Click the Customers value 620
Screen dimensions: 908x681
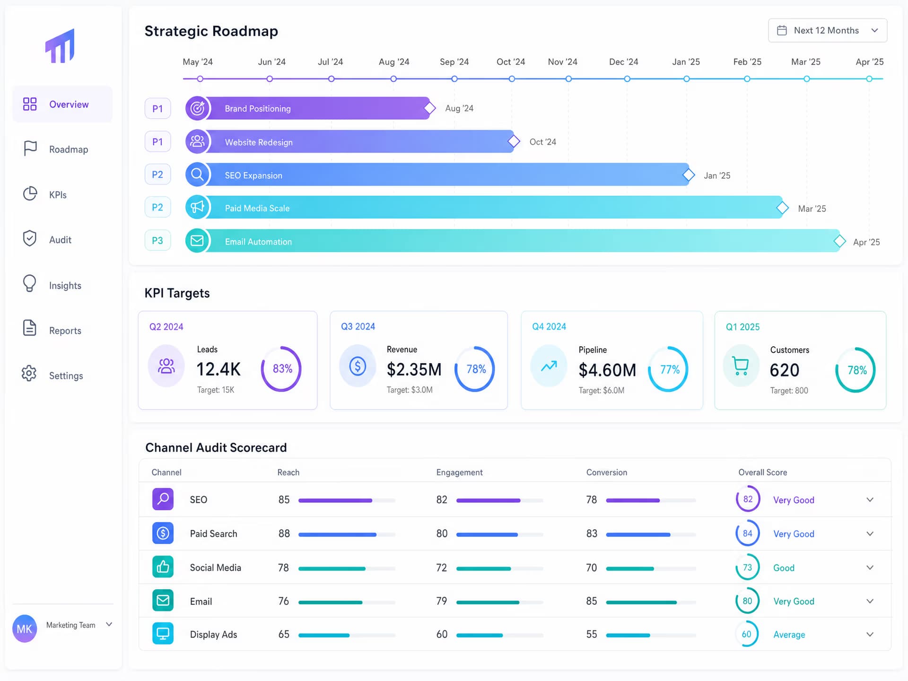[x=784, y=370]
